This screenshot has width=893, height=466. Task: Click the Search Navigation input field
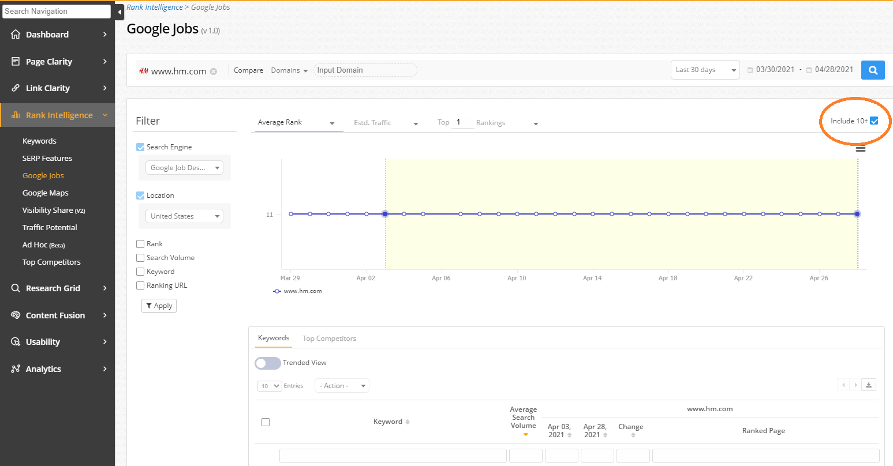[56, 12]
